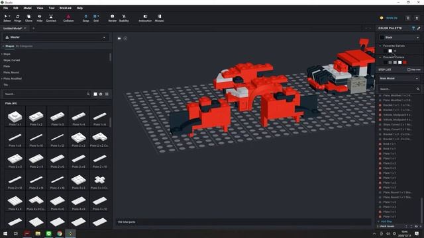The width and height of the screenshot is (424, 238).
Task: Add a new favorite color
Action: [x=395, y=51]
